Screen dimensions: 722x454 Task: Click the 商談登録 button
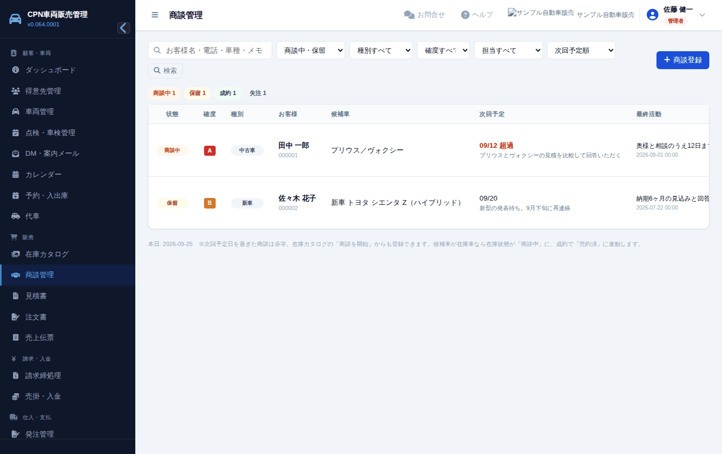pos(683,60)
